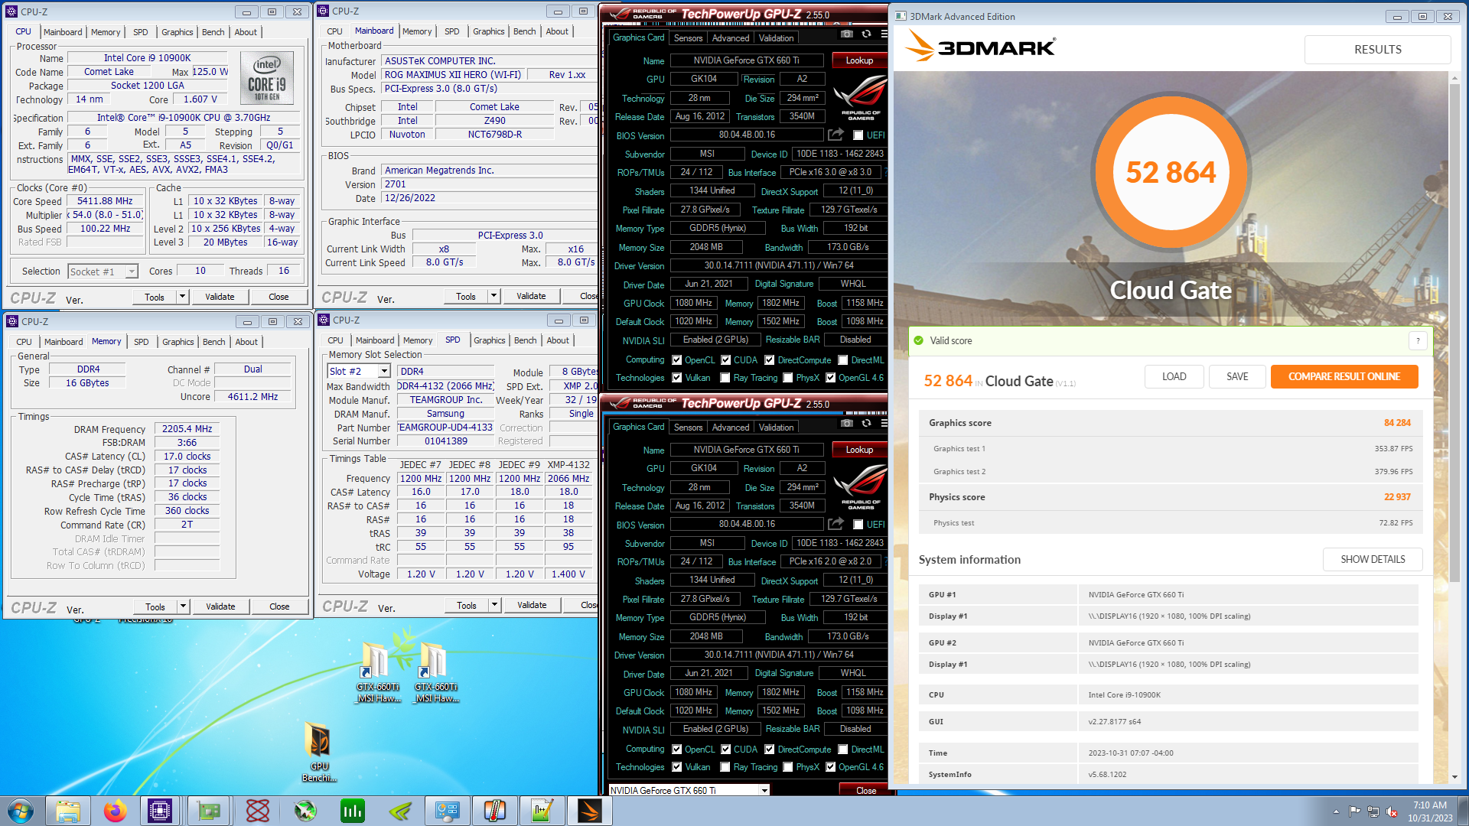Screen dimensions: 1469x826
Task: Open hamburger menu in the upper GPU-Z window
Action: pyautogui.click(x=884, y=34)
